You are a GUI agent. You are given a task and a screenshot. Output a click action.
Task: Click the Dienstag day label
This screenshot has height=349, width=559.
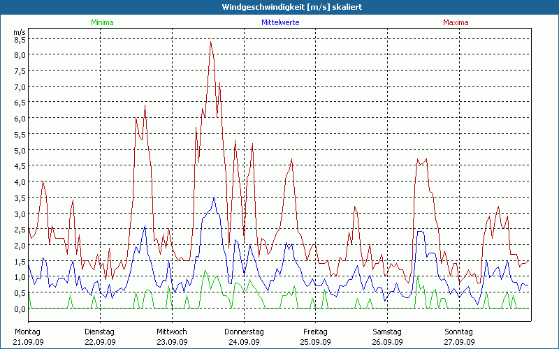(99, 332)
